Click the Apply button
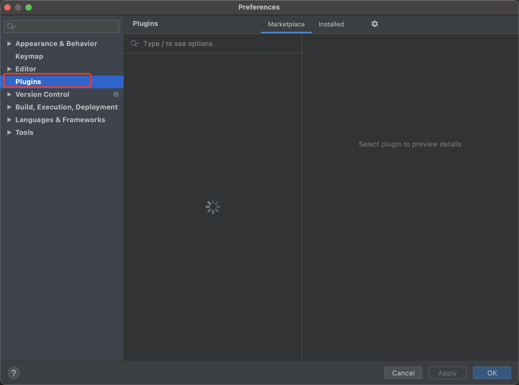Image resolution: width=519 pixels, height=385 pixels. click(447, 373)
